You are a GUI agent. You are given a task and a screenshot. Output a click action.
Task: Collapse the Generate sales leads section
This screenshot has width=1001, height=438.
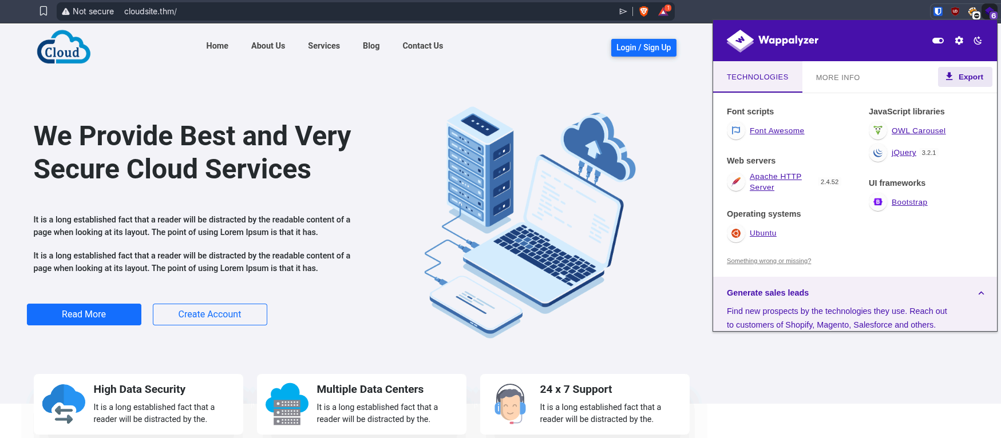click(x=981, y=293)
